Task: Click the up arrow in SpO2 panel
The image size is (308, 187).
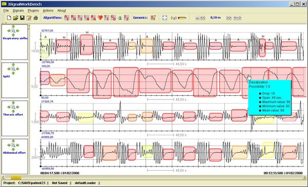Action: (x=13, y=65)
